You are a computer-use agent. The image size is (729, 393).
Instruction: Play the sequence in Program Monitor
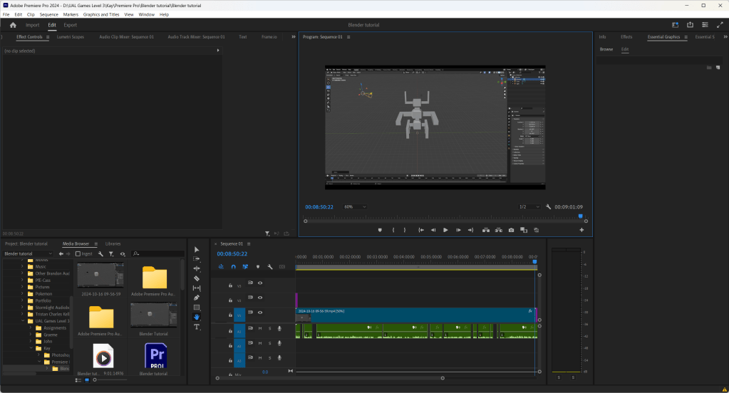tap(445, 230)
